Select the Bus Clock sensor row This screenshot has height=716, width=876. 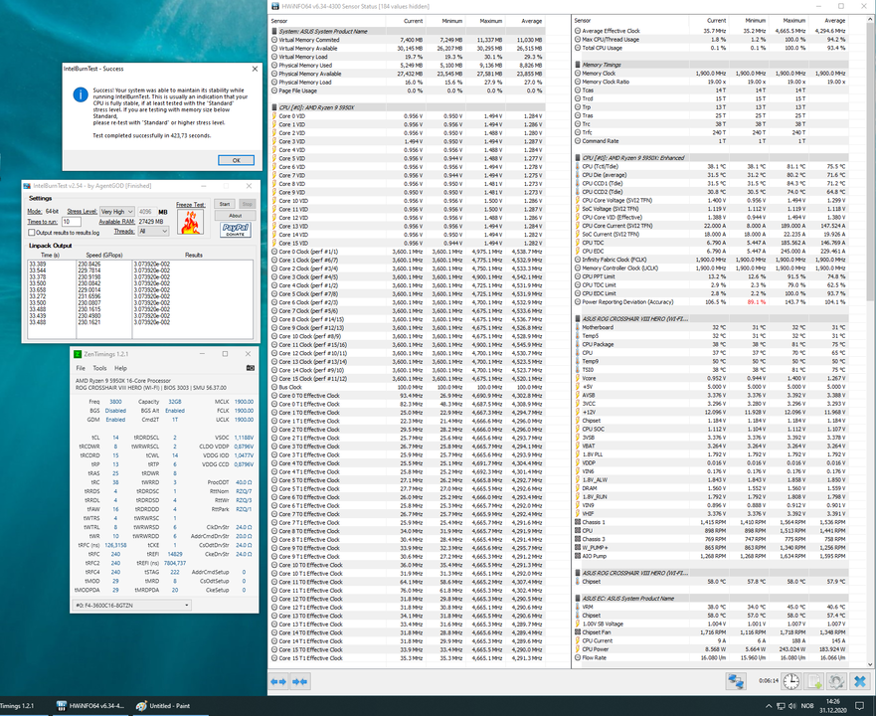(407, 387)
